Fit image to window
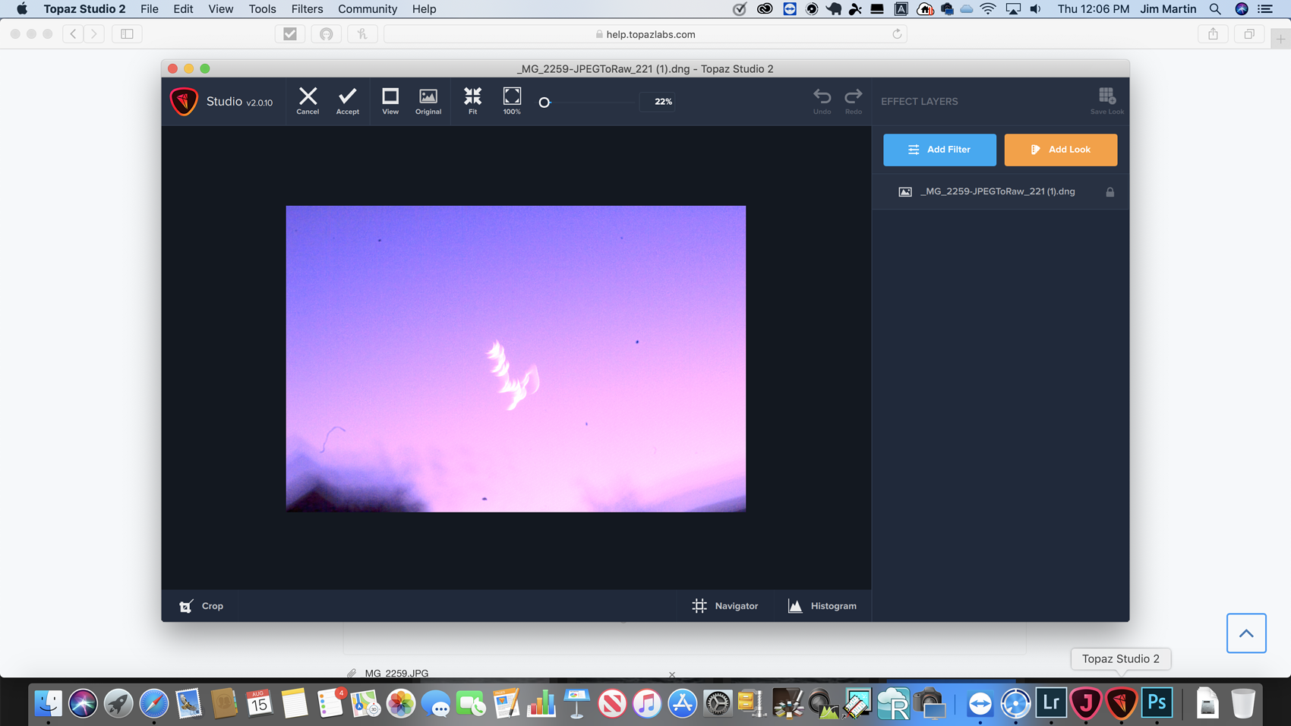 point(472,100)
